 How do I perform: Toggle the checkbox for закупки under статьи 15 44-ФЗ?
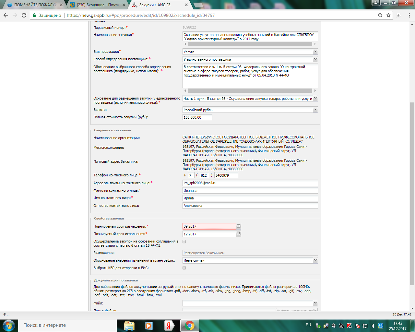click(x=184, y=242)
